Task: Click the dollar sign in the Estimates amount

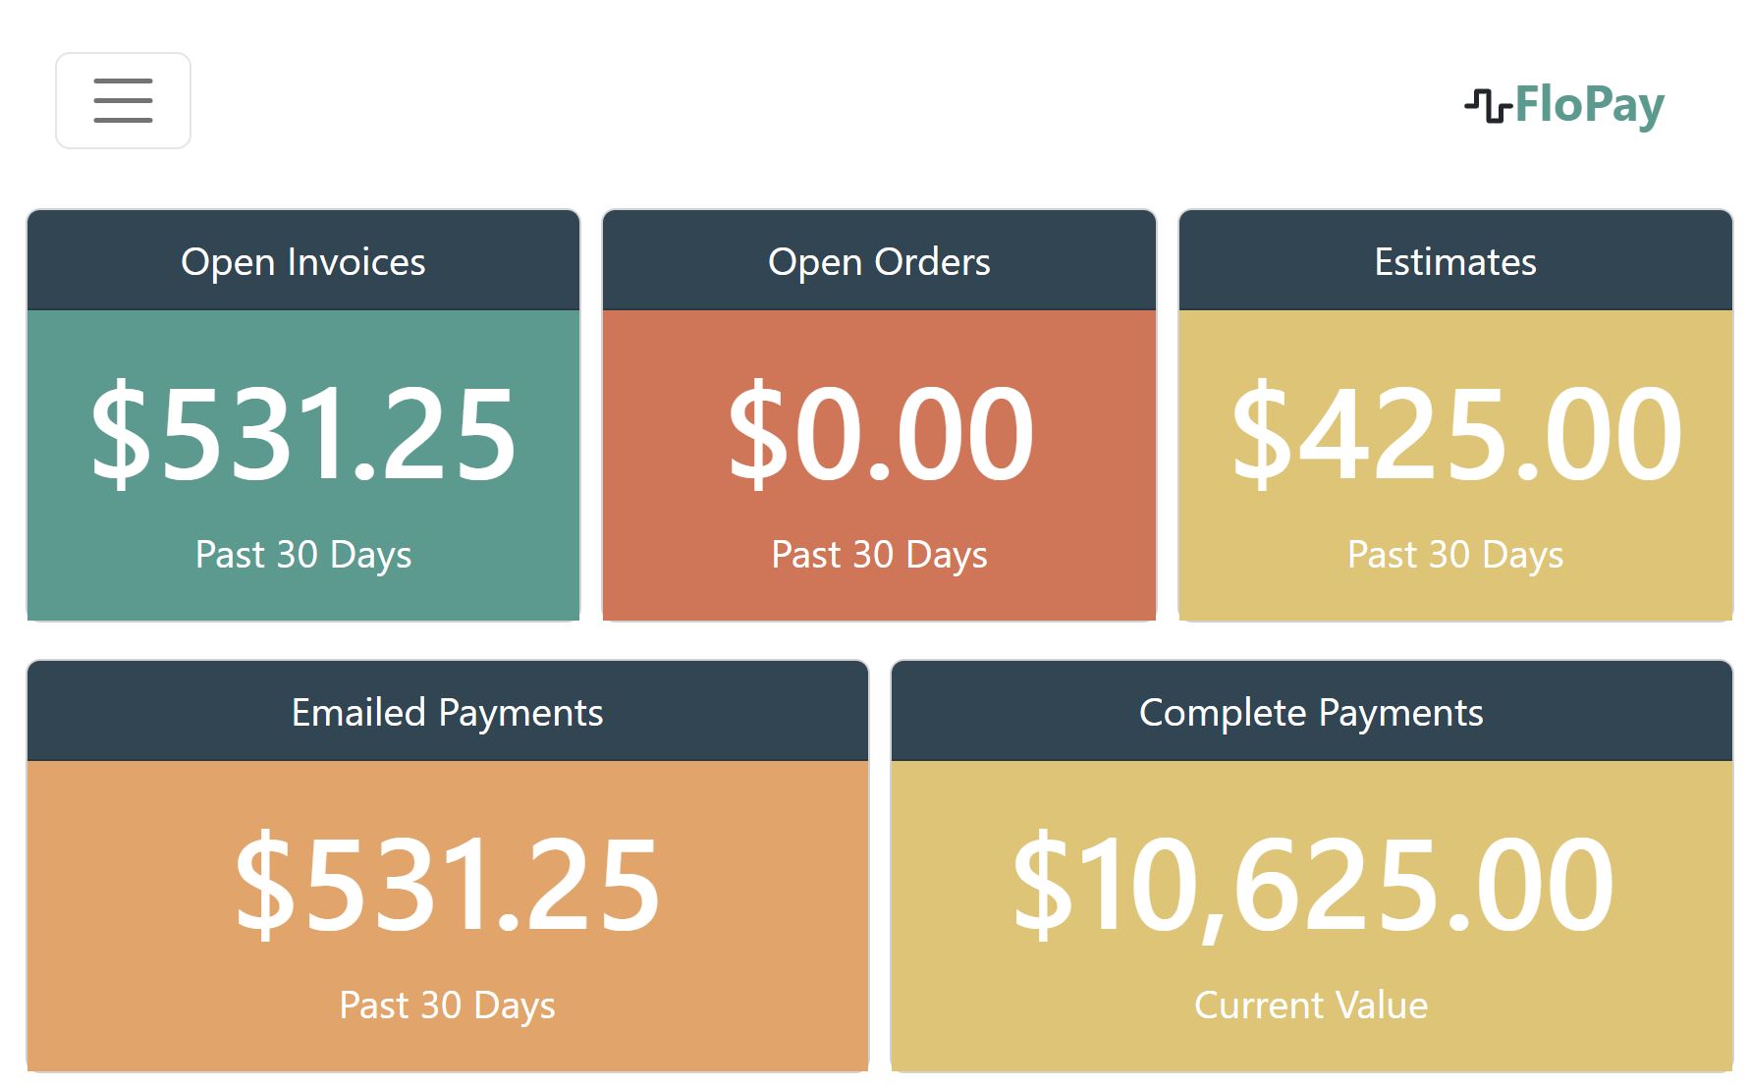Action: (1262, 433)
